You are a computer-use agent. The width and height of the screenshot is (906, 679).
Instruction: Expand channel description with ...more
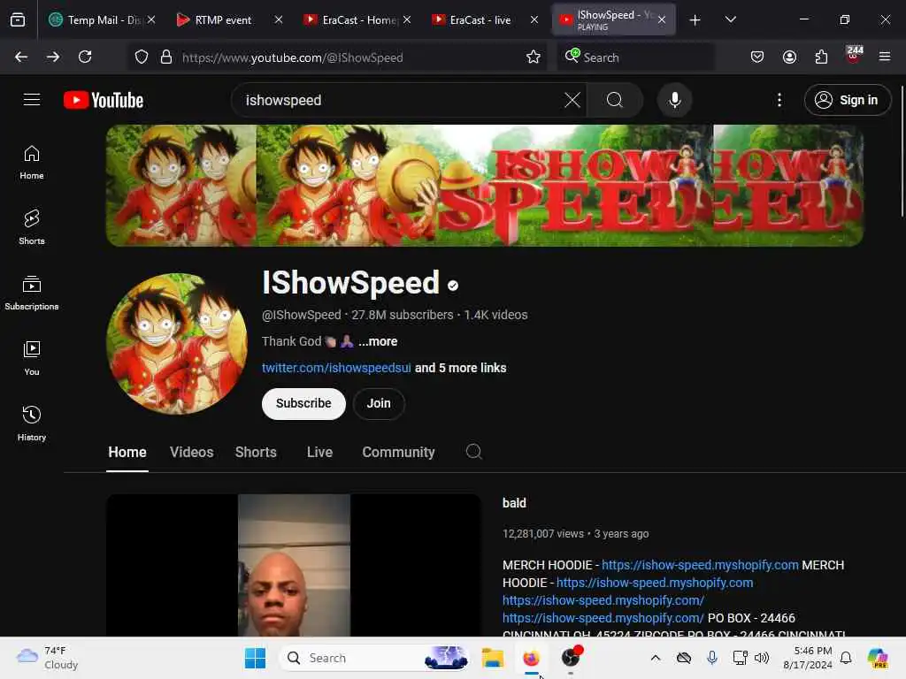[x=378, y=341]
